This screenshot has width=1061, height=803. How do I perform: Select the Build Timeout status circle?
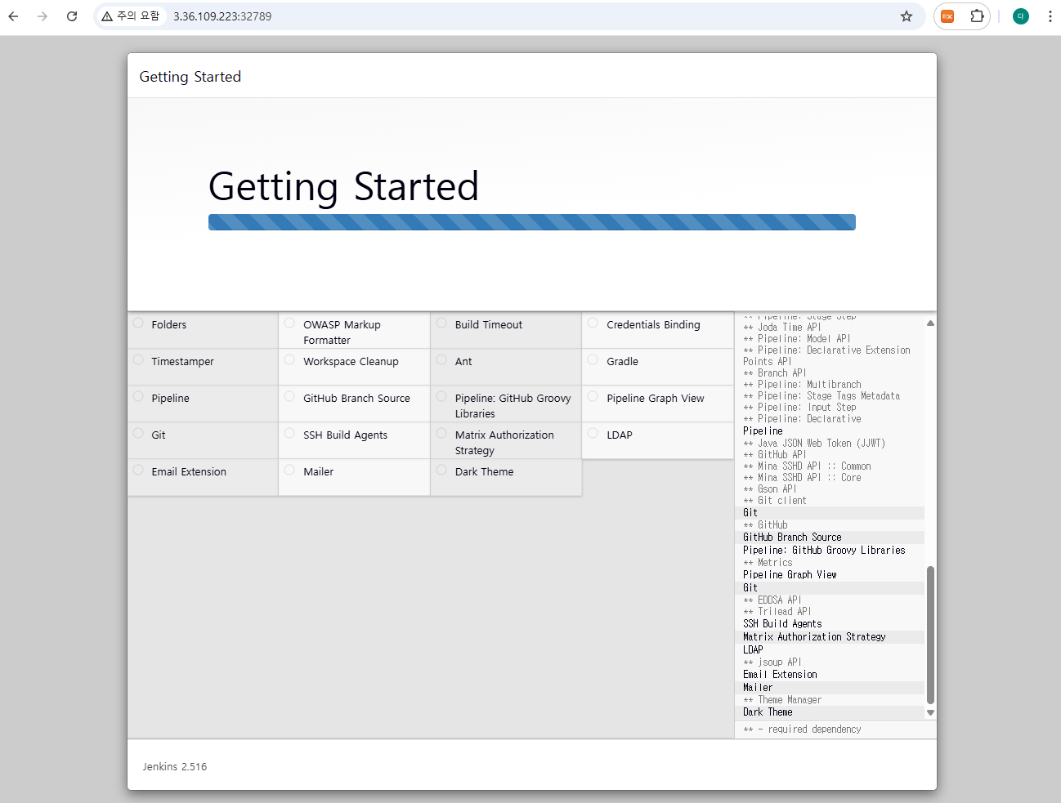[441, 323]
